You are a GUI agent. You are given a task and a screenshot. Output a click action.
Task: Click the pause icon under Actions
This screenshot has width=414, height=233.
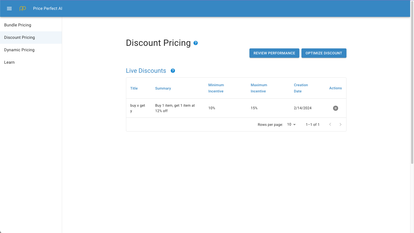[x=335, y=108]
